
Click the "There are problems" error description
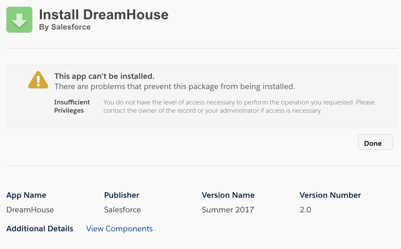[x=175, y=86]
